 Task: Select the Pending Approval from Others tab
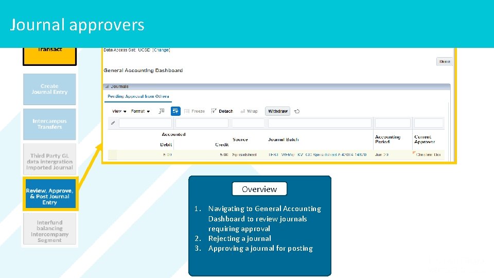(x=138, y=96)
